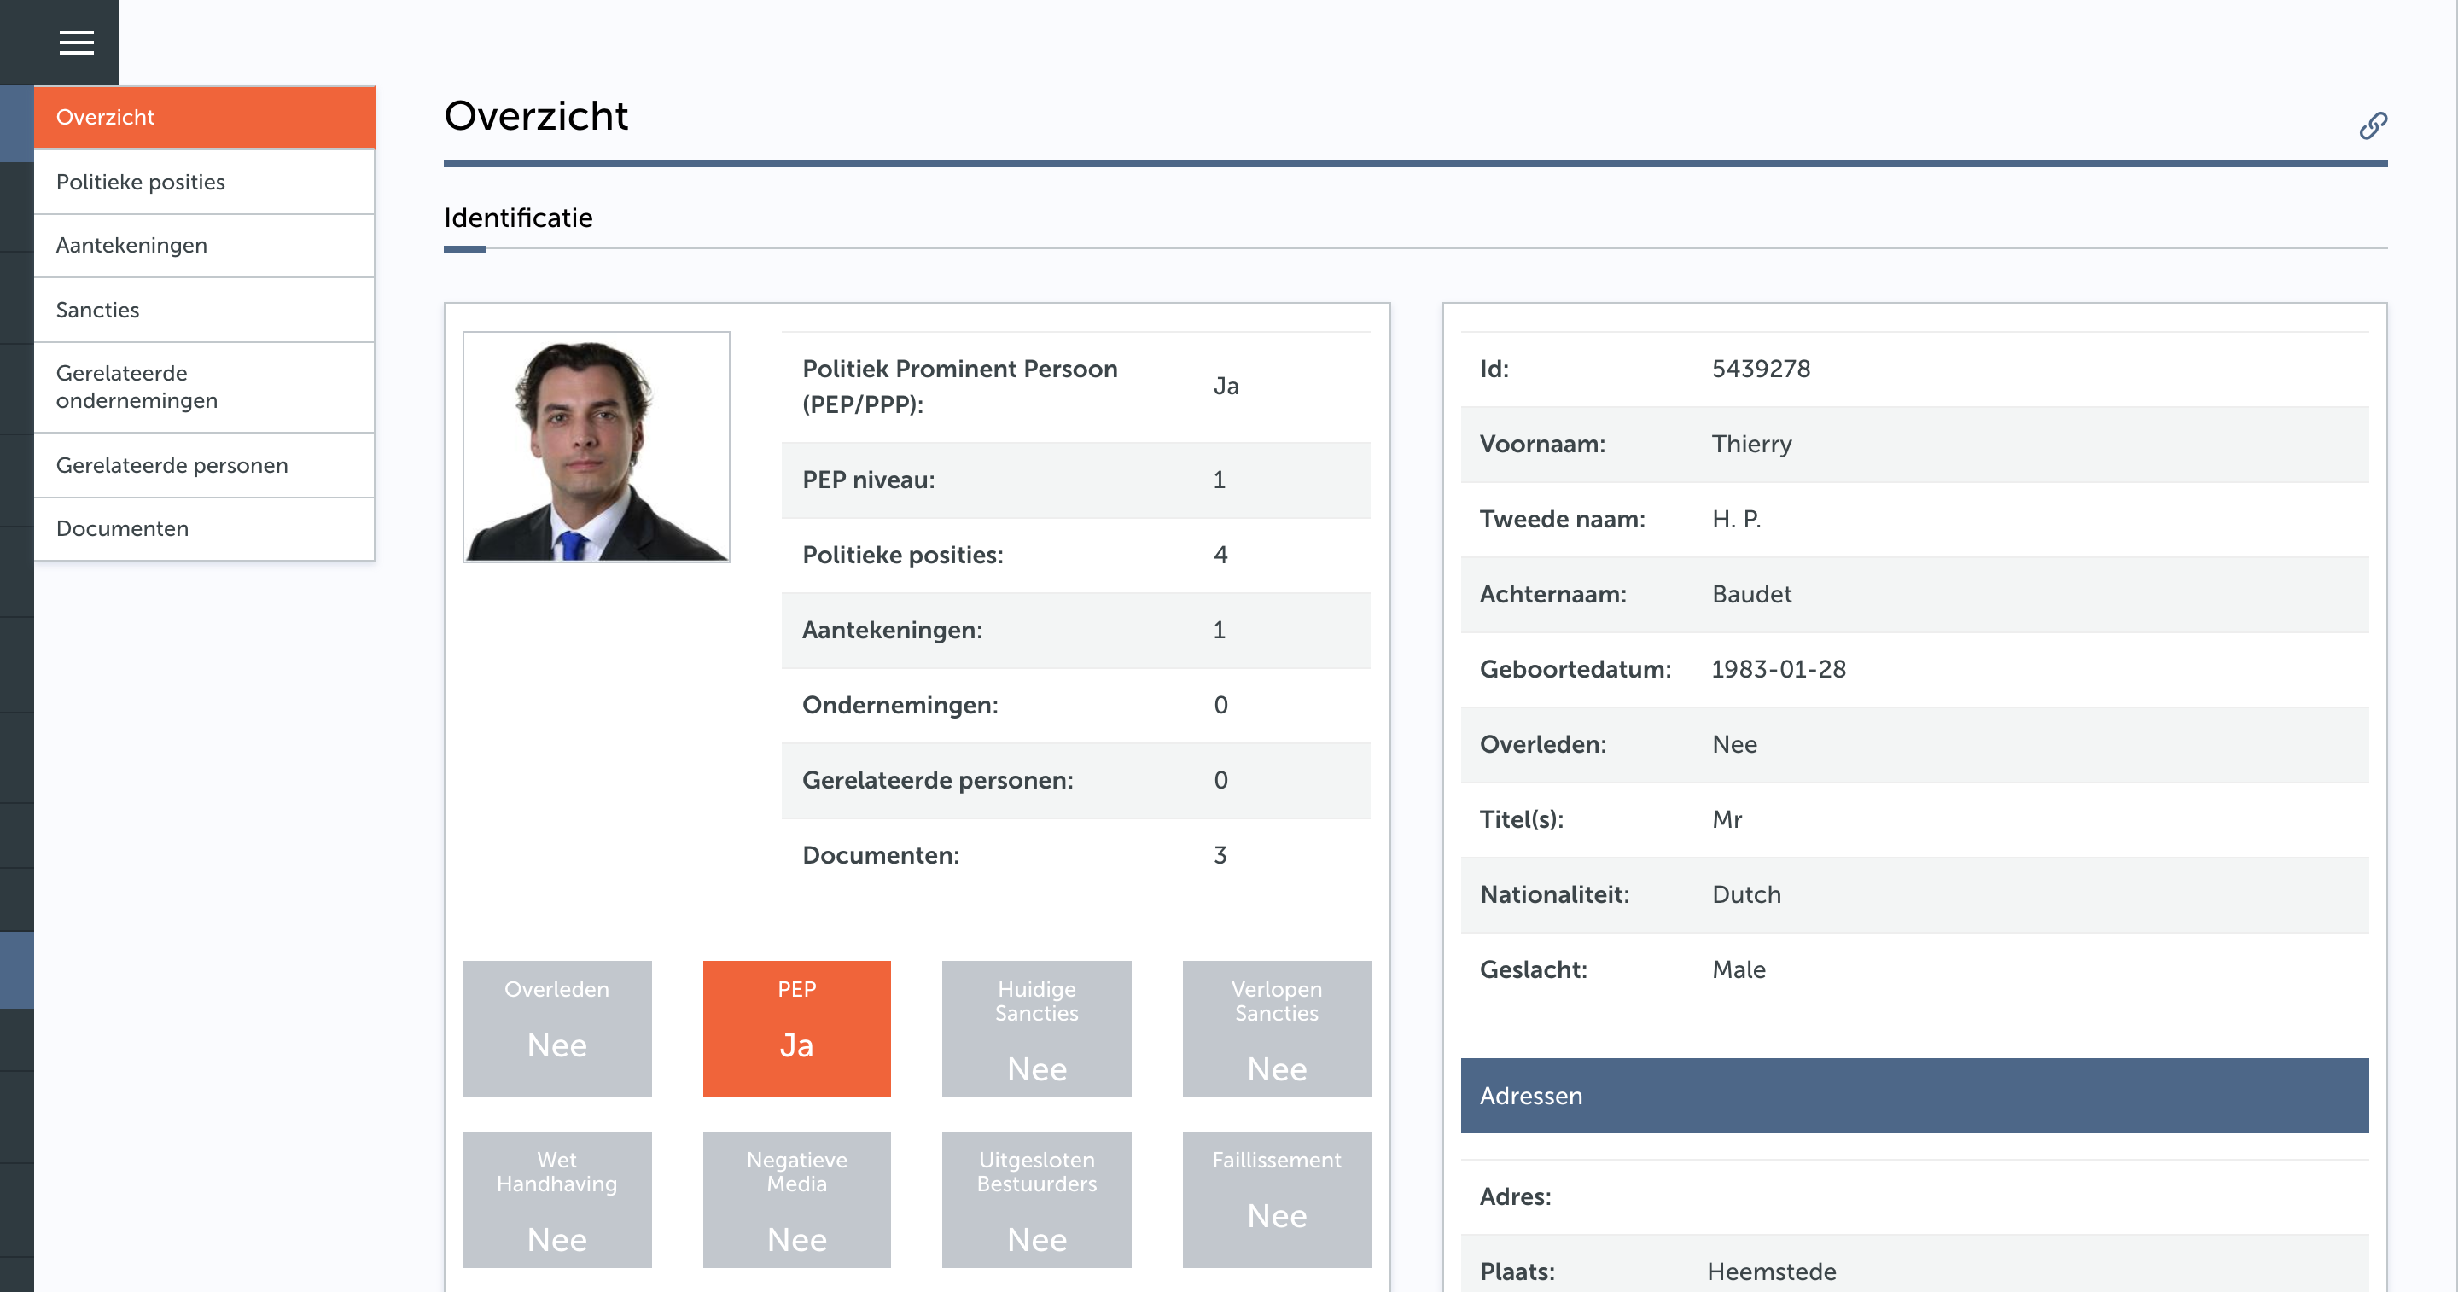Image resolution: width=2458 pixels, height=1292 pixels.
Task: Open Gerelateerde personen section
Action: [204, 466]
